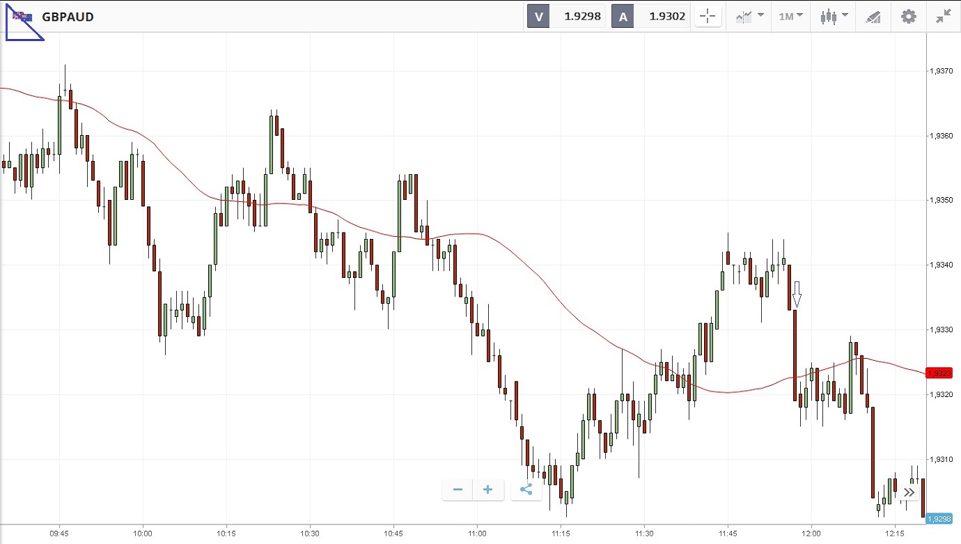
Task: Click the buy price 1.9302
Action: point(667,17)
